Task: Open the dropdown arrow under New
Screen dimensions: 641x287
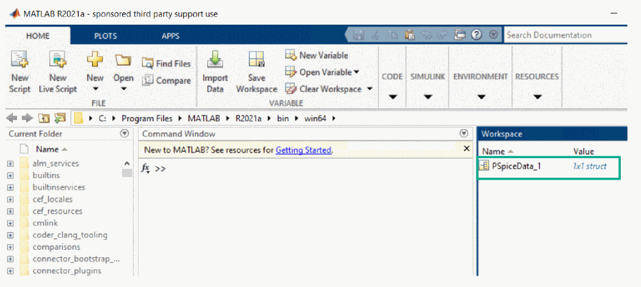Action: [95, 89]
